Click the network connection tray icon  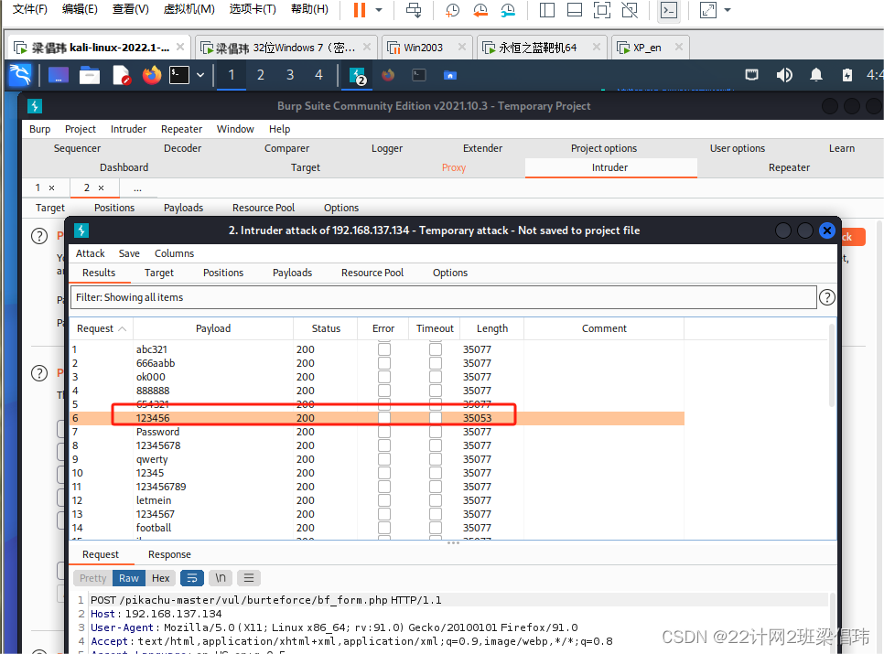751,75
